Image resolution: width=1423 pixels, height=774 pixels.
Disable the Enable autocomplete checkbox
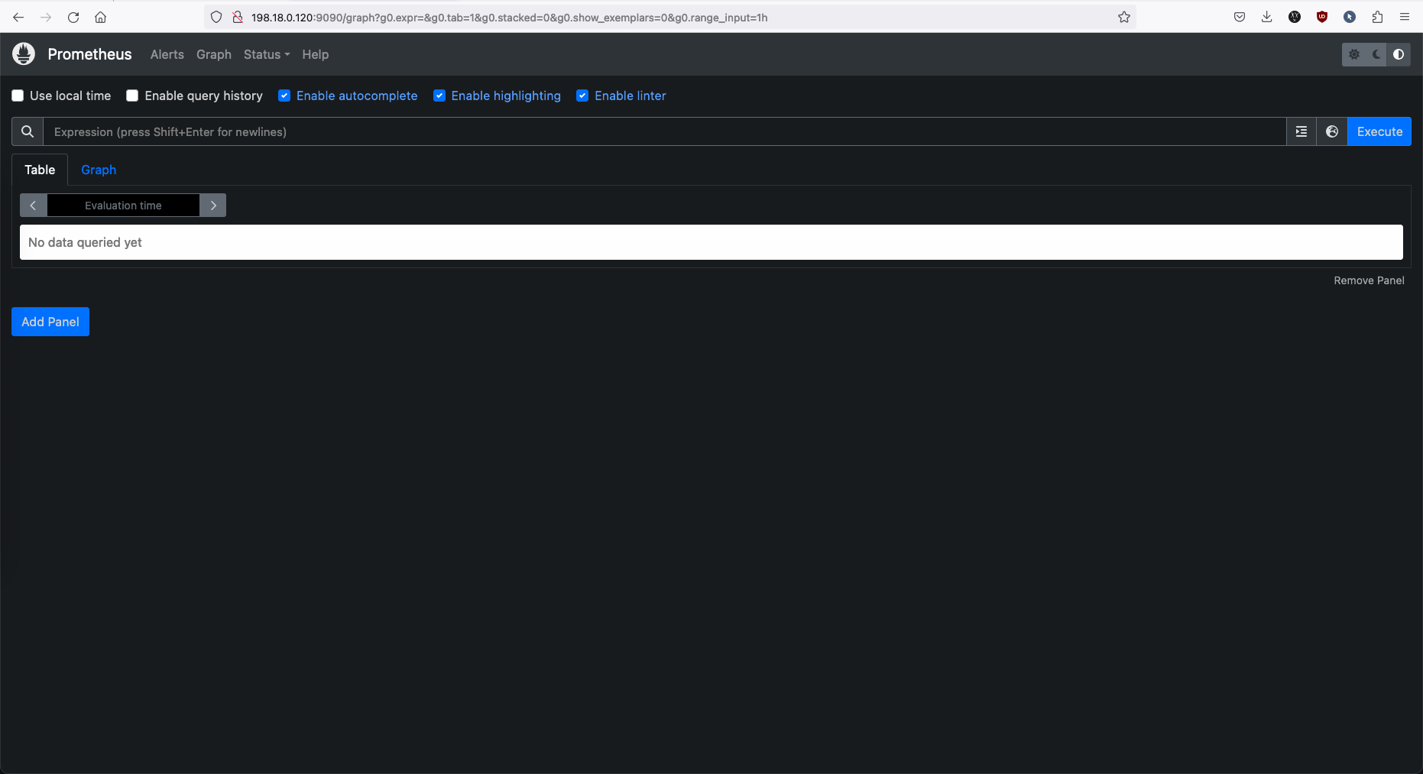tap(284, 96)
